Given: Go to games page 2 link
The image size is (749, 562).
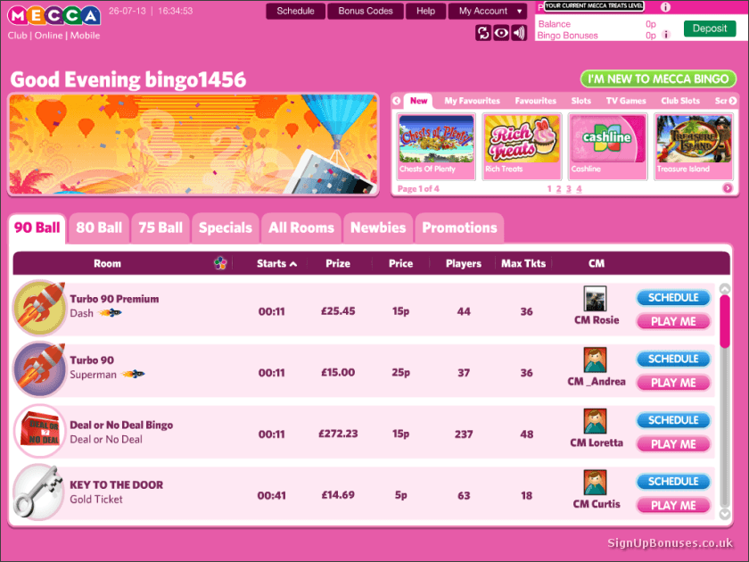Looking at the screenshot, I should click(558, 189).
